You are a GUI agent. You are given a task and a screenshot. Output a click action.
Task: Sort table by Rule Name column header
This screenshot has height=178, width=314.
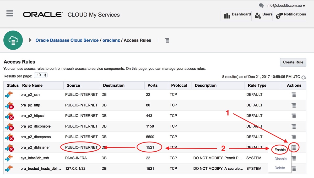(32, 85)
